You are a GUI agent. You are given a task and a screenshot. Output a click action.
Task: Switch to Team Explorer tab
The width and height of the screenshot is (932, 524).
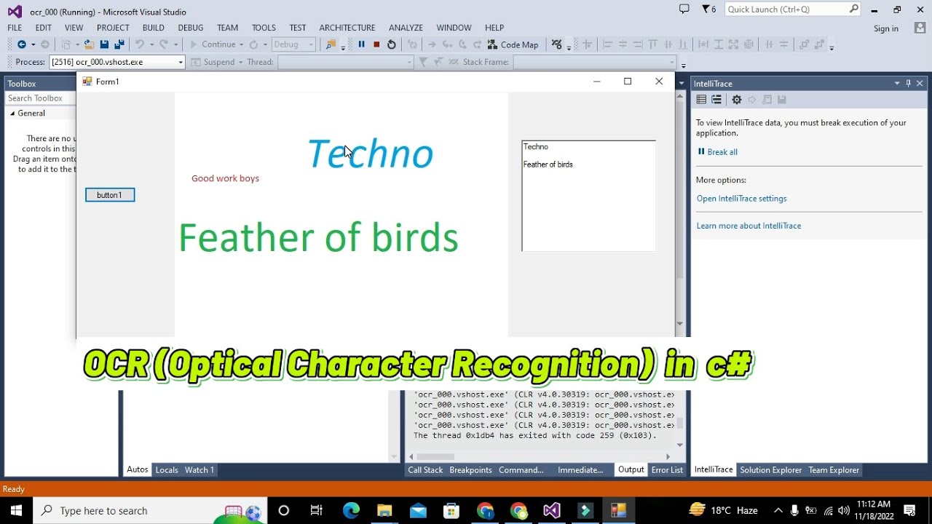[834, 470]
